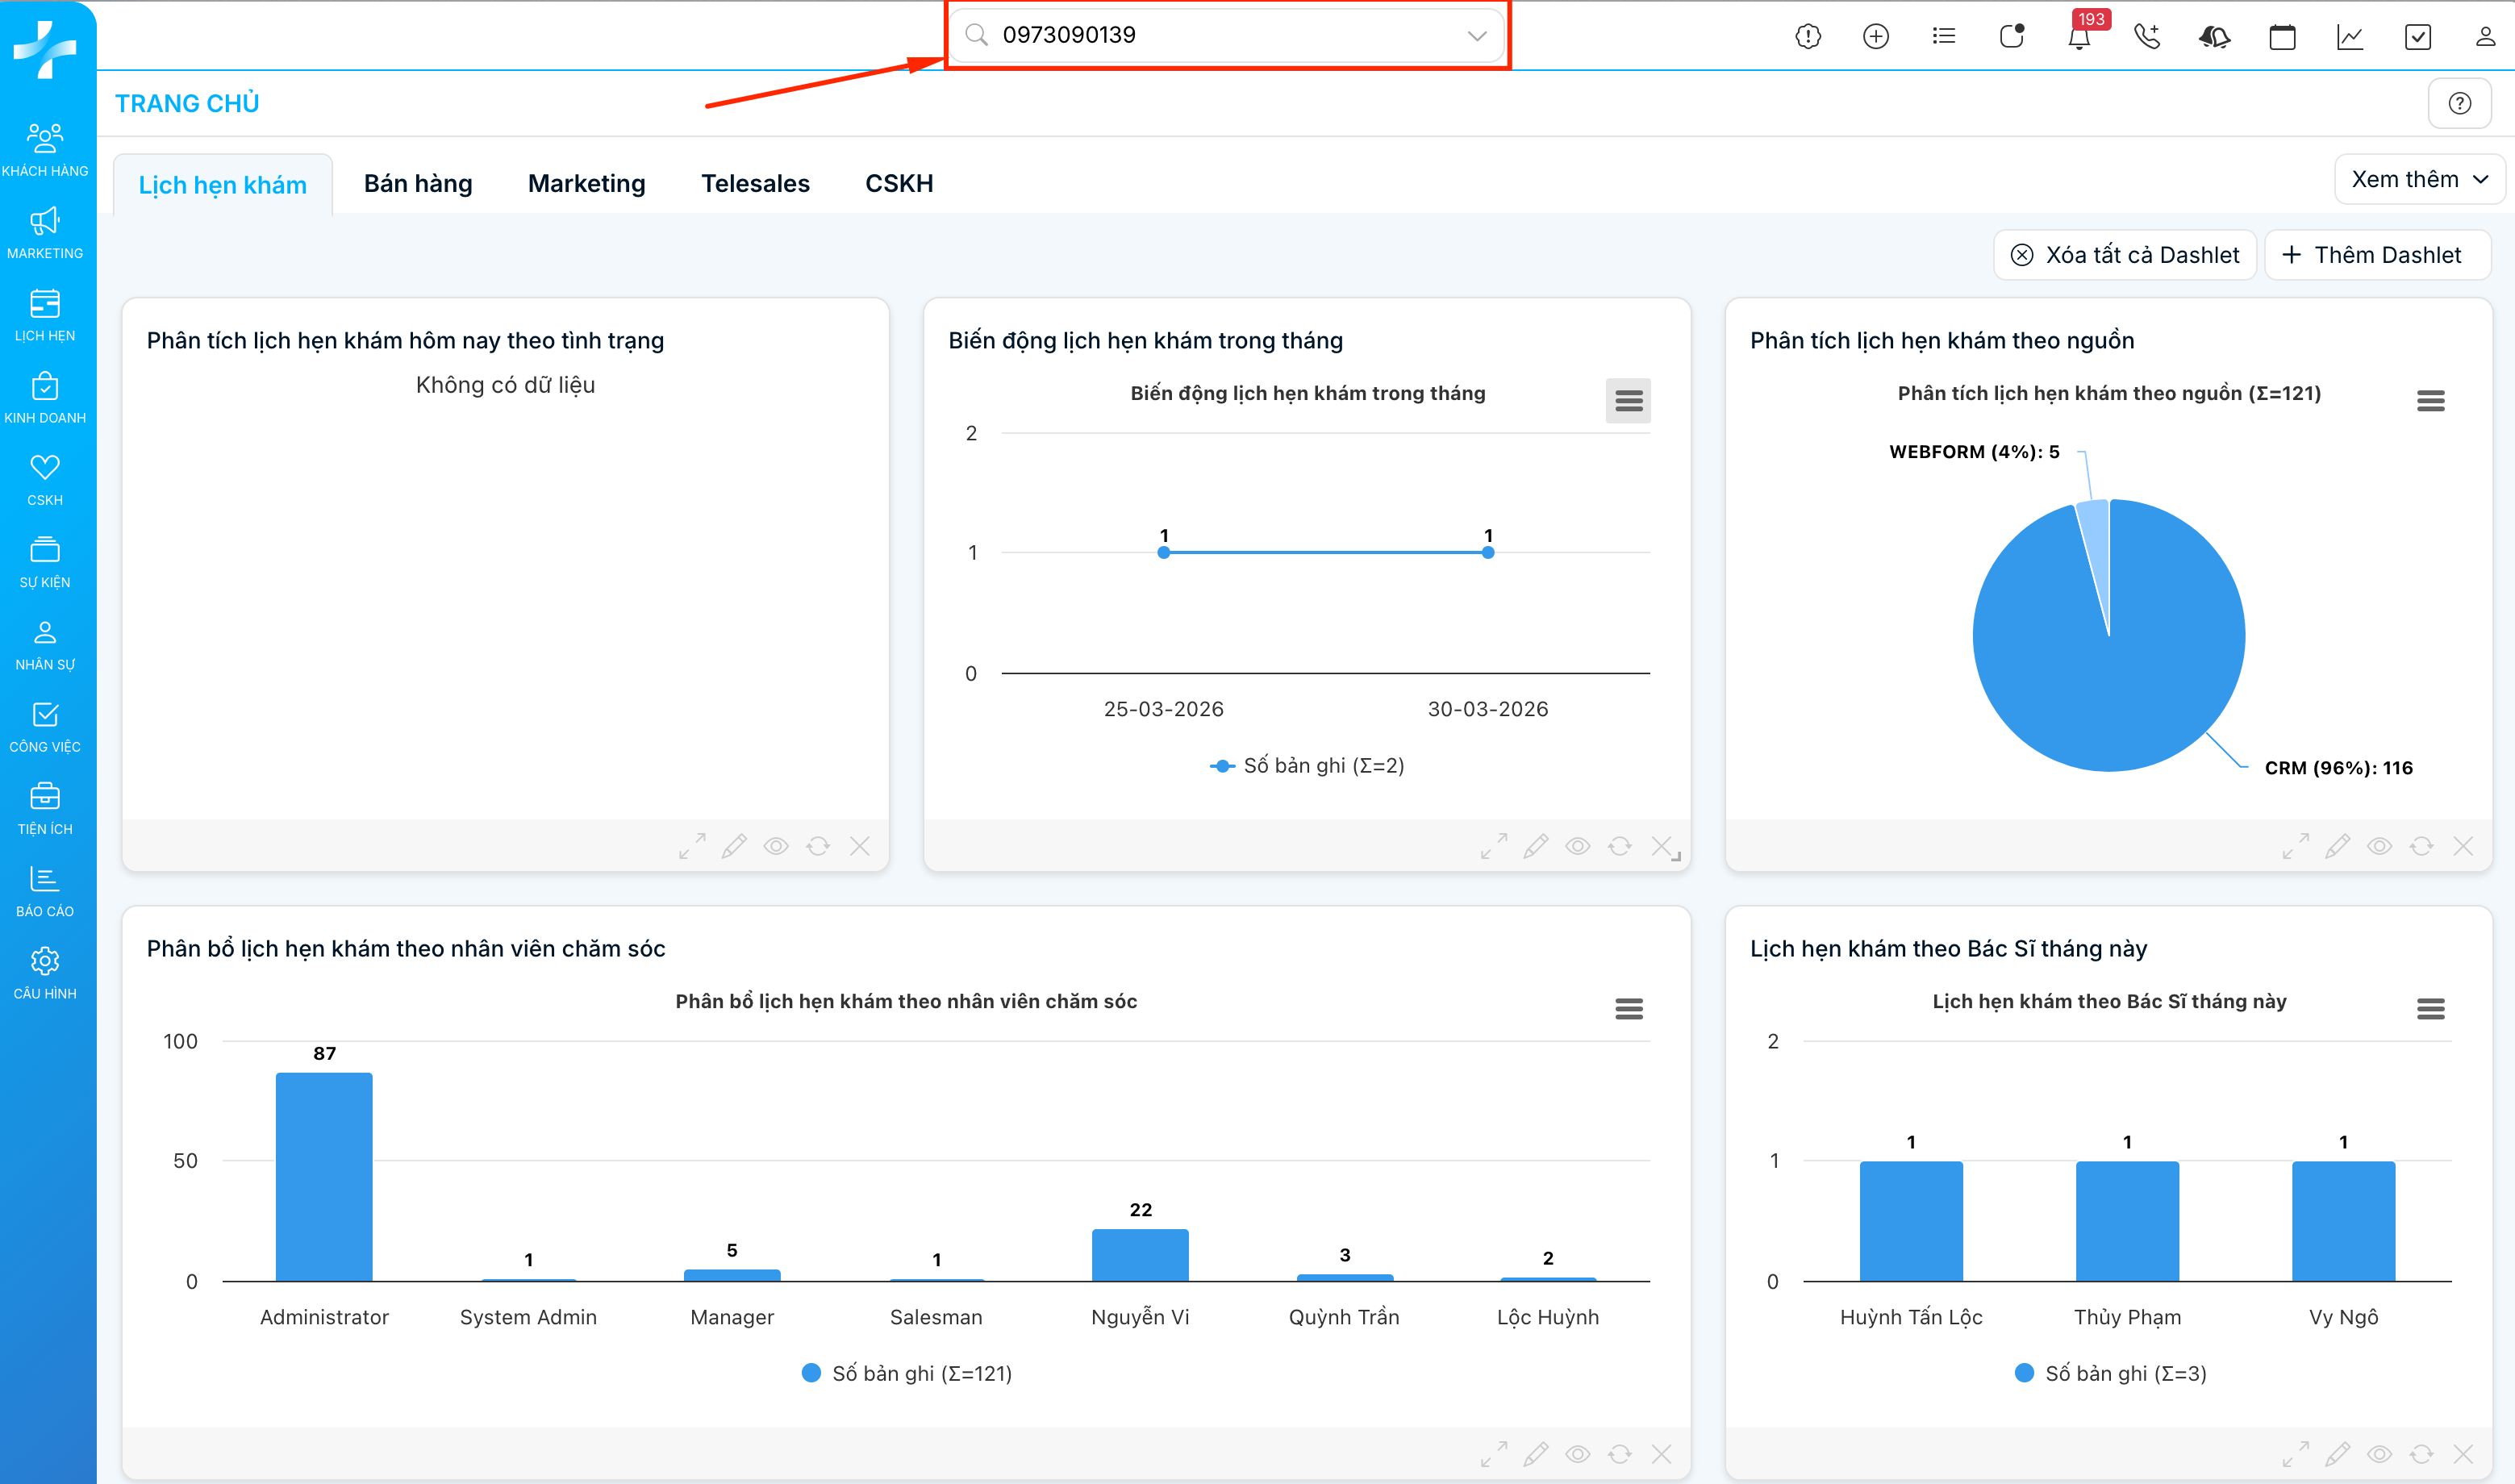Switch to the Marketing tab
Viewport: 2515px width, 1484px height.
(x=586, y=184)
